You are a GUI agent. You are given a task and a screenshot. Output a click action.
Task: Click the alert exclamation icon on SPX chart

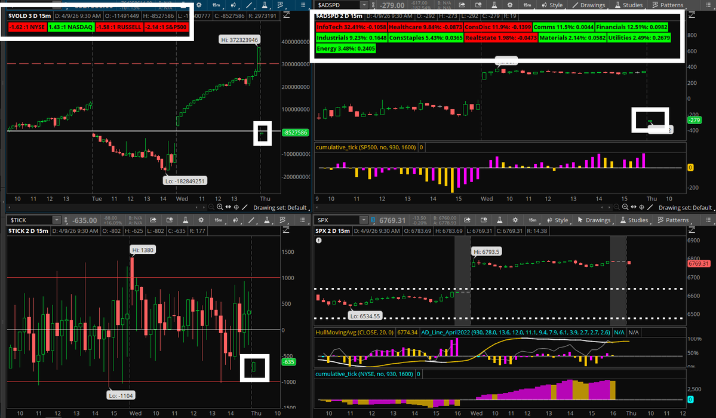[x=319, y=240]
